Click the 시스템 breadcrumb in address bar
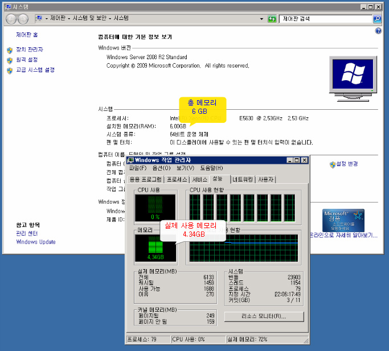The width and height of the screenshot is (389, 351). [x=121, y=18]
